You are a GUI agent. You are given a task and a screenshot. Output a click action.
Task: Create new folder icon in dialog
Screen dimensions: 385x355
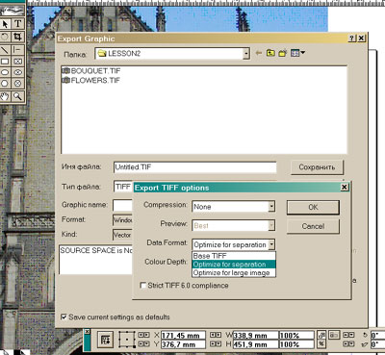[x=283, y=53]
